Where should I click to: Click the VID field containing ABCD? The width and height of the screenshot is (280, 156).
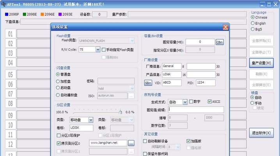pos(172,83)
